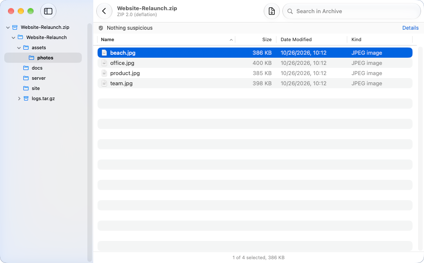Select the team.jpg file name
This screenshot has height=263, width=424.
point(121,83)
